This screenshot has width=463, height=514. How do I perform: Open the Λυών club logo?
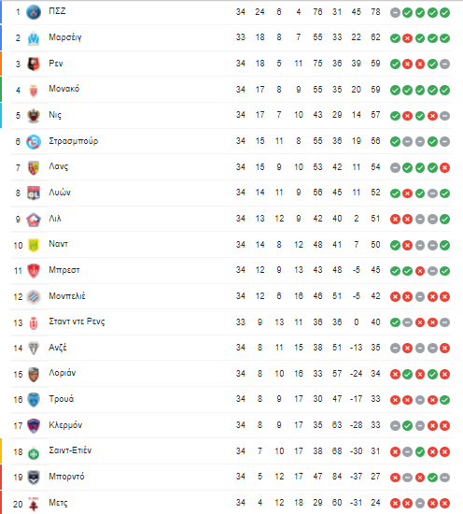34,193
